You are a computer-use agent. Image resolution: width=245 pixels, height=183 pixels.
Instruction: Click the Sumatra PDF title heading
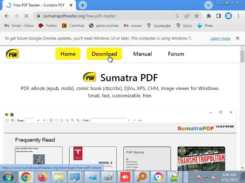[129, 77]
